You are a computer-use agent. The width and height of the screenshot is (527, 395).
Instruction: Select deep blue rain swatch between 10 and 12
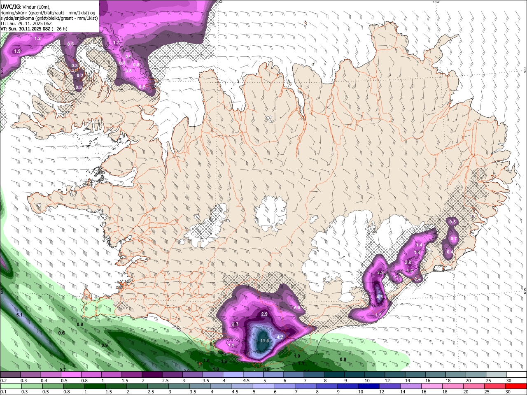pyautogui.click(x=369, y=386)
